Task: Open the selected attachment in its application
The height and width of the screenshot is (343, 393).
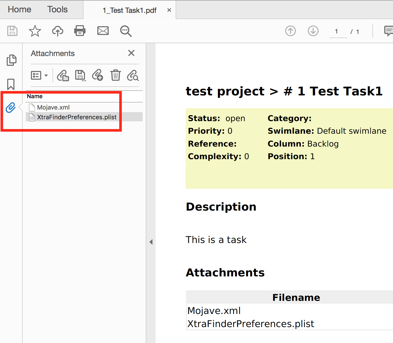Action: click(x=63, y=75)
